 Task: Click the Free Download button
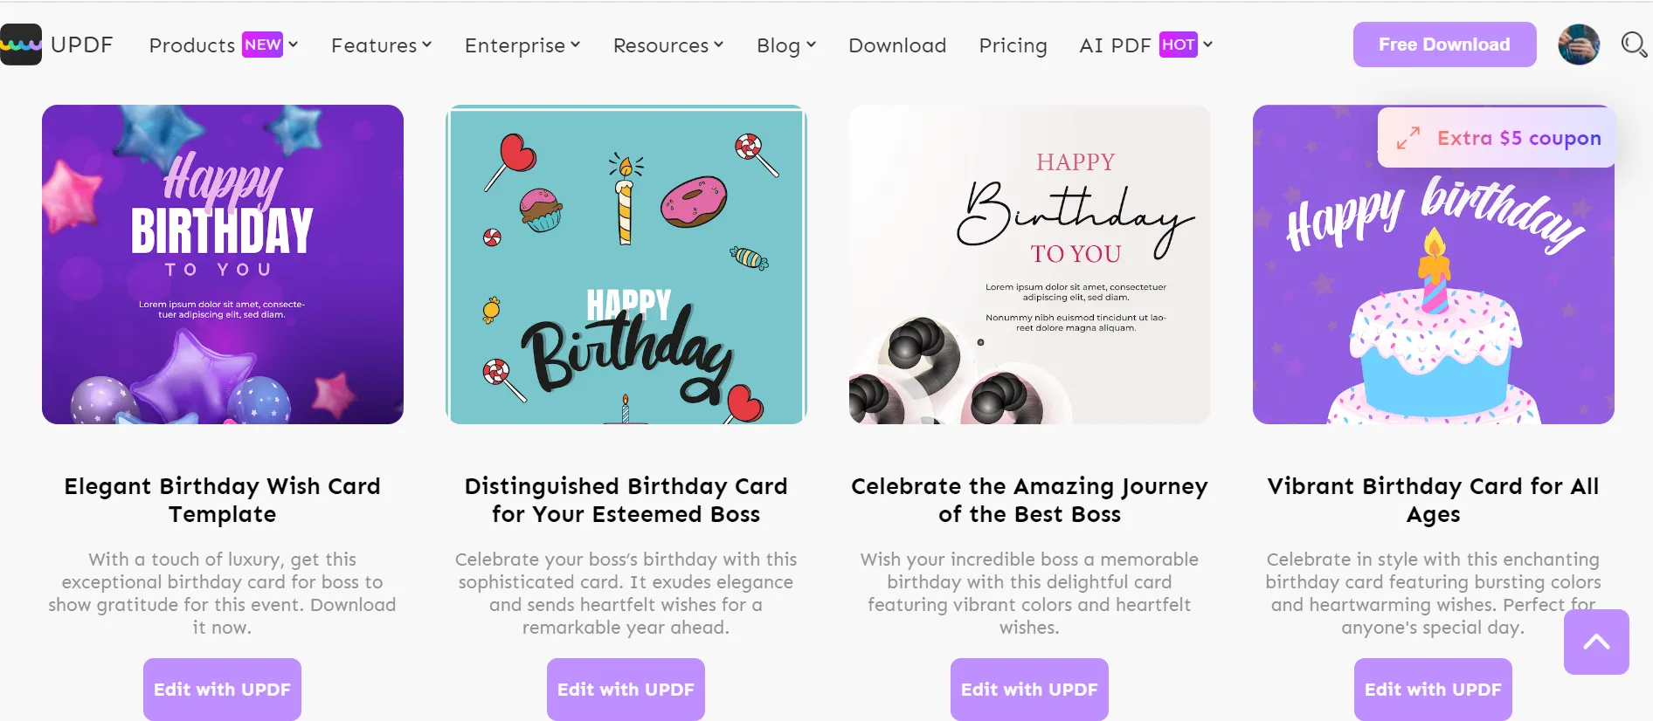coord(1444,45)
